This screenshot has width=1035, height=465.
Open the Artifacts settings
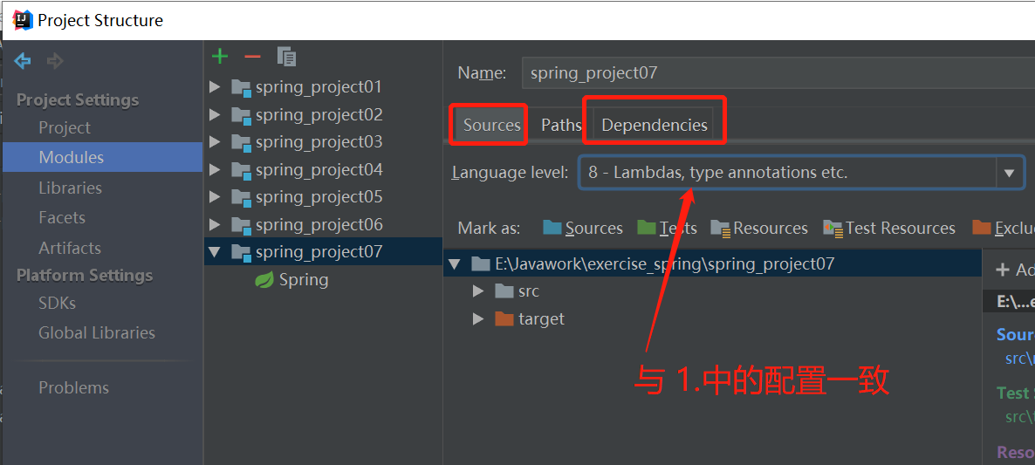[69, 248]
